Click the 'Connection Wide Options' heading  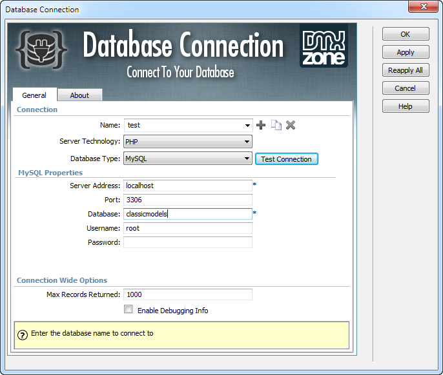[x=62, y=280]
